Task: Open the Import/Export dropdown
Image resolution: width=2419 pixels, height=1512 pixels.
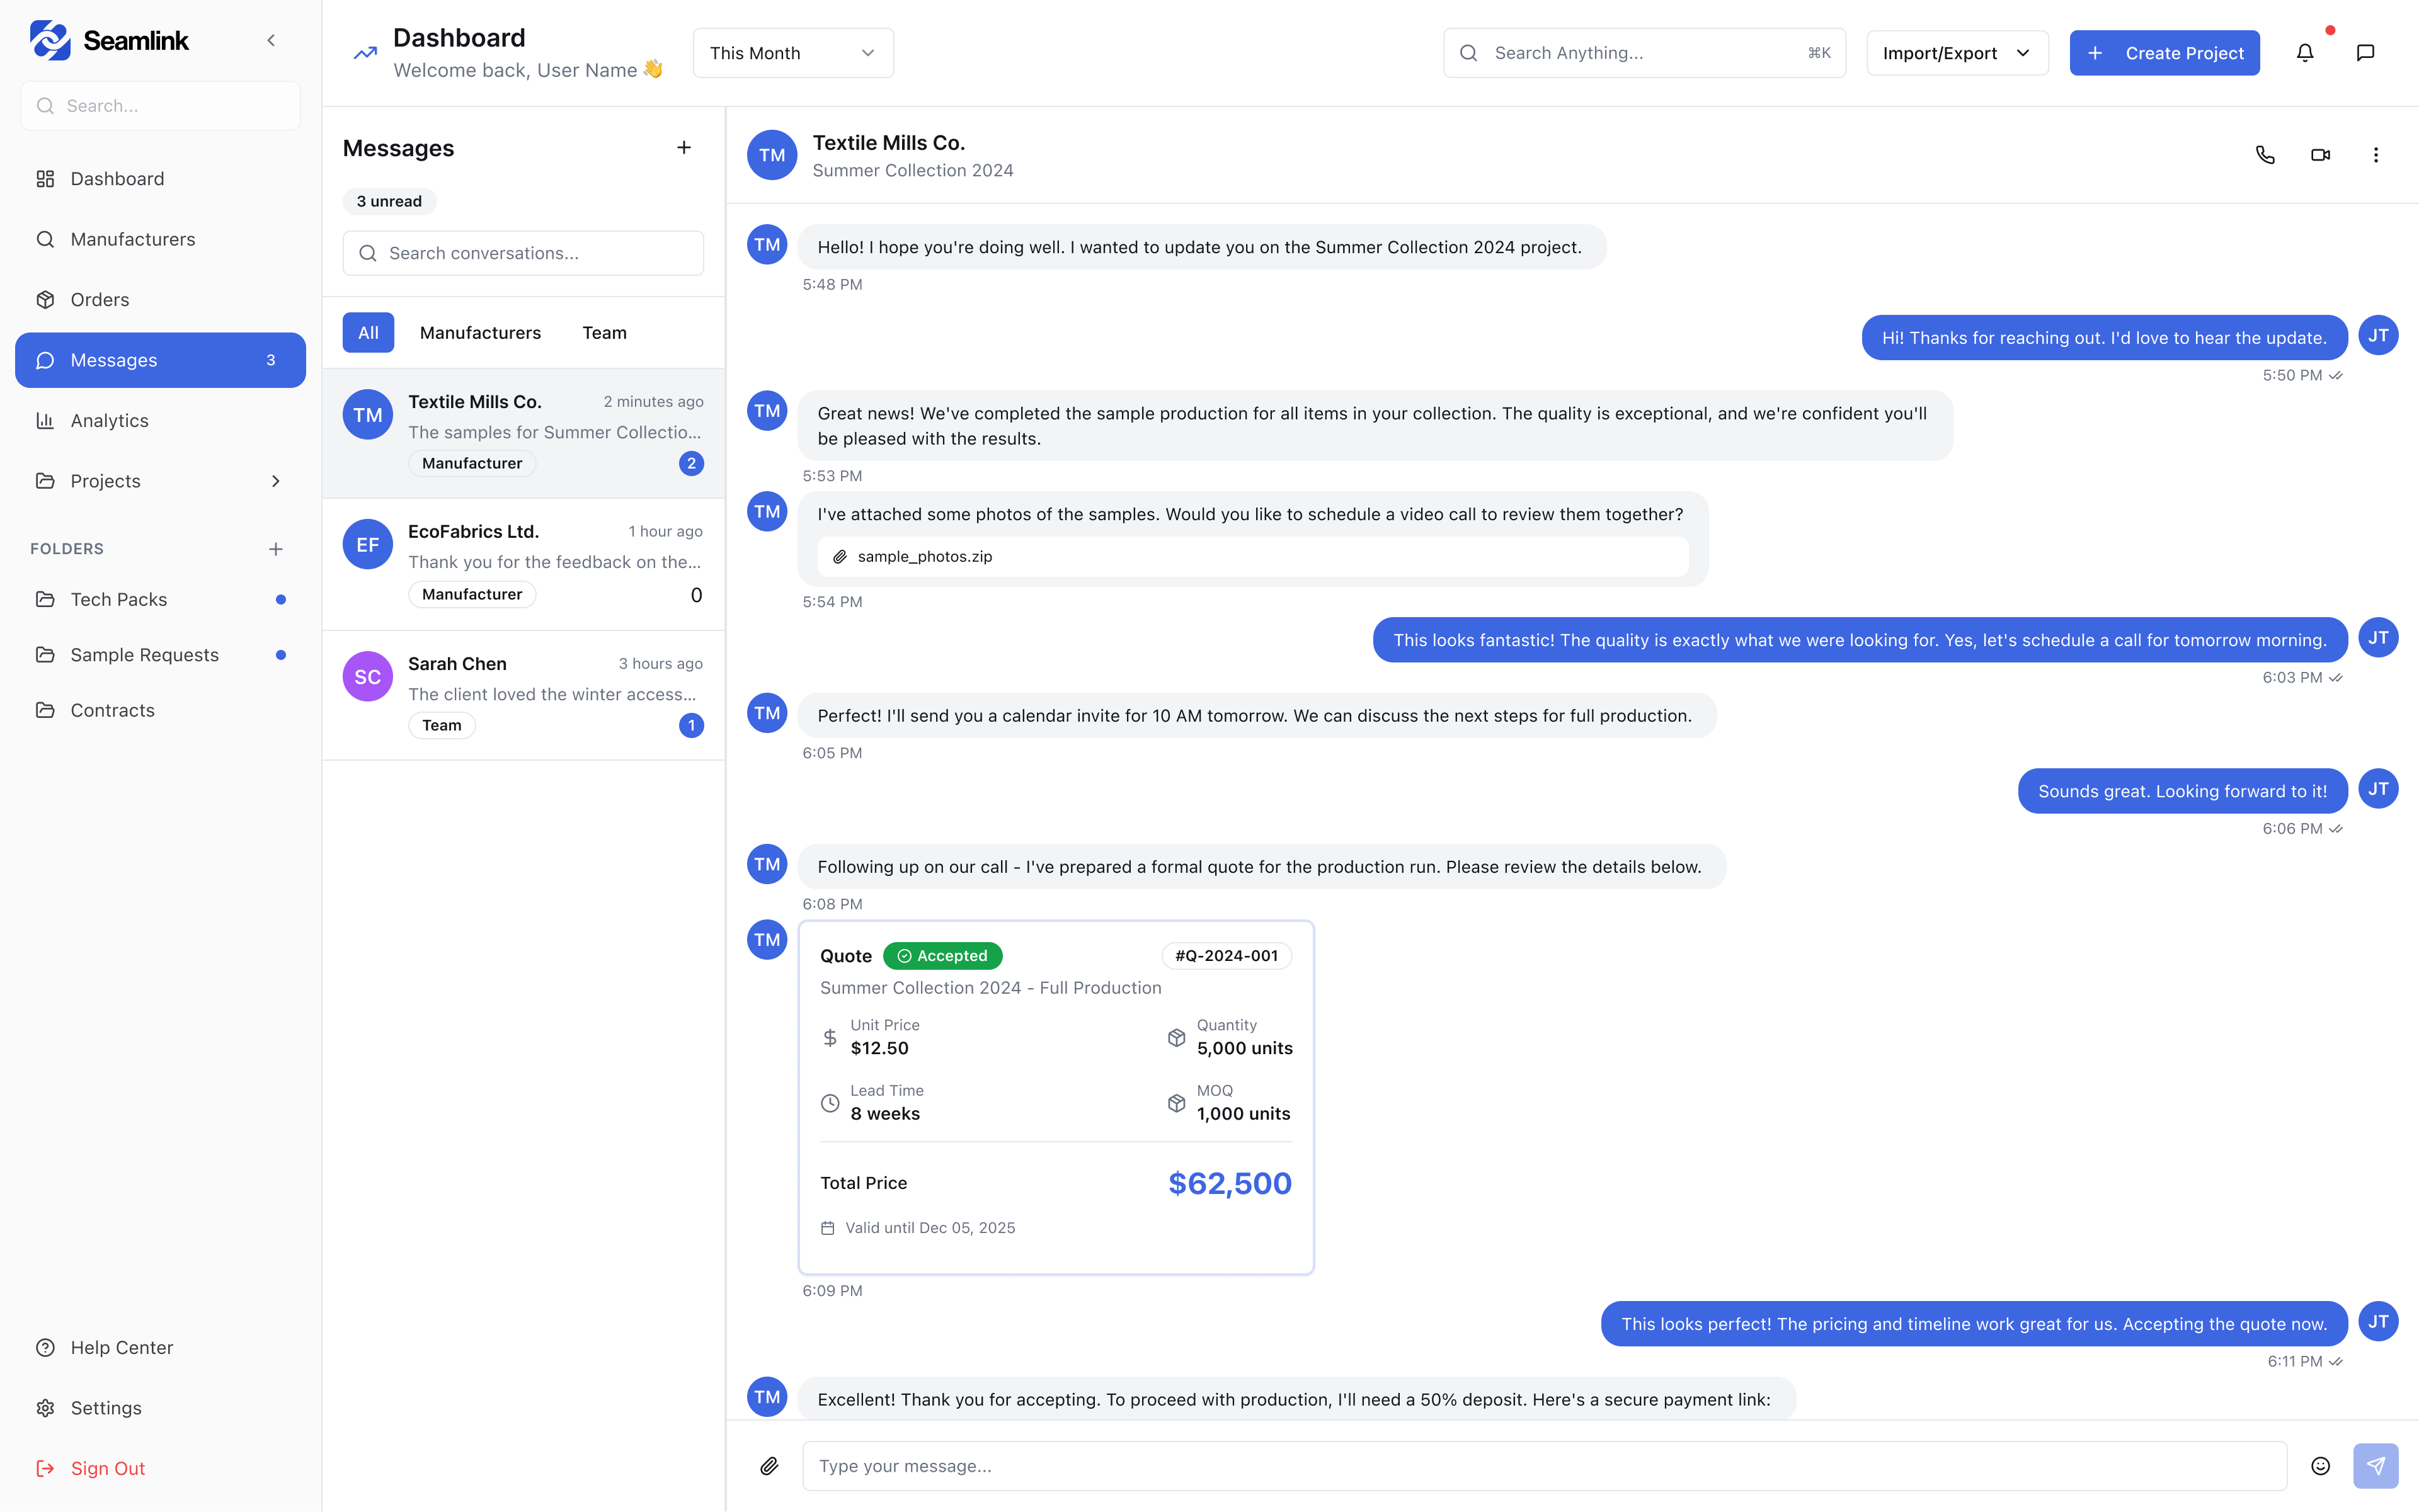Action: [1956, 53]
